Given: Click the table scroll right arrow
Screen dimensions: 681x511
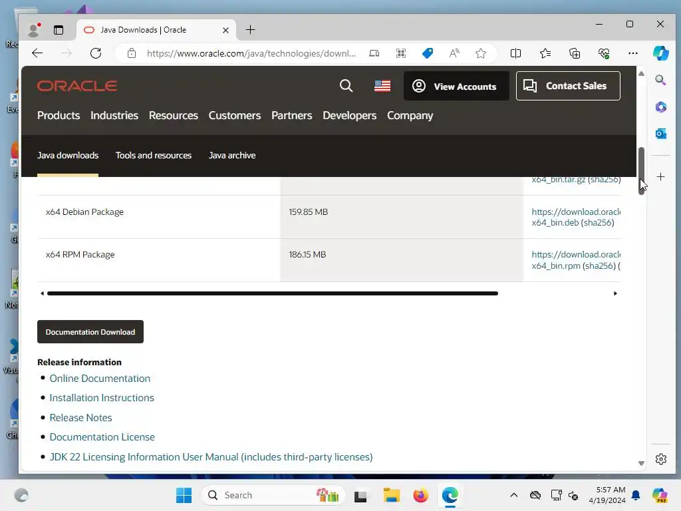Looking at the screenshot, I should 615,293.
